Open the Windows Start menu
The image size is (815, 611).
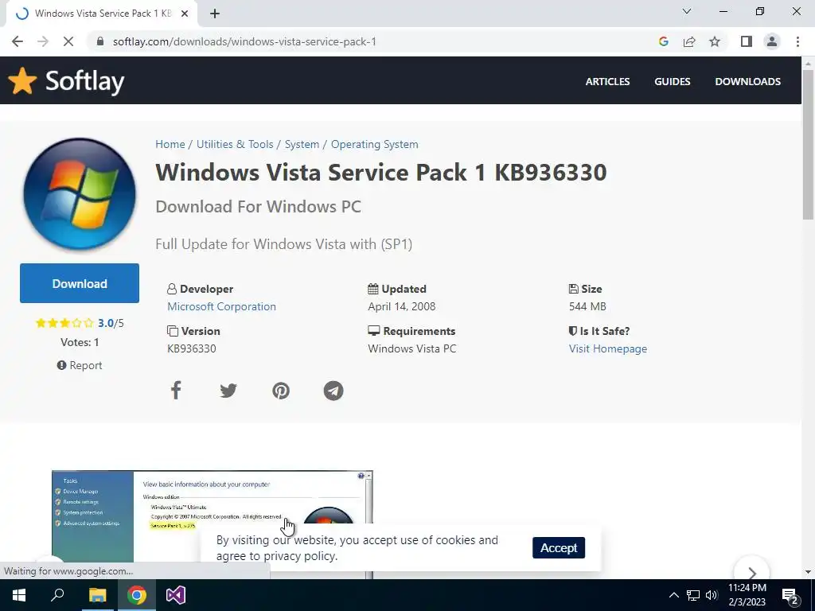[x=19, y=595]
